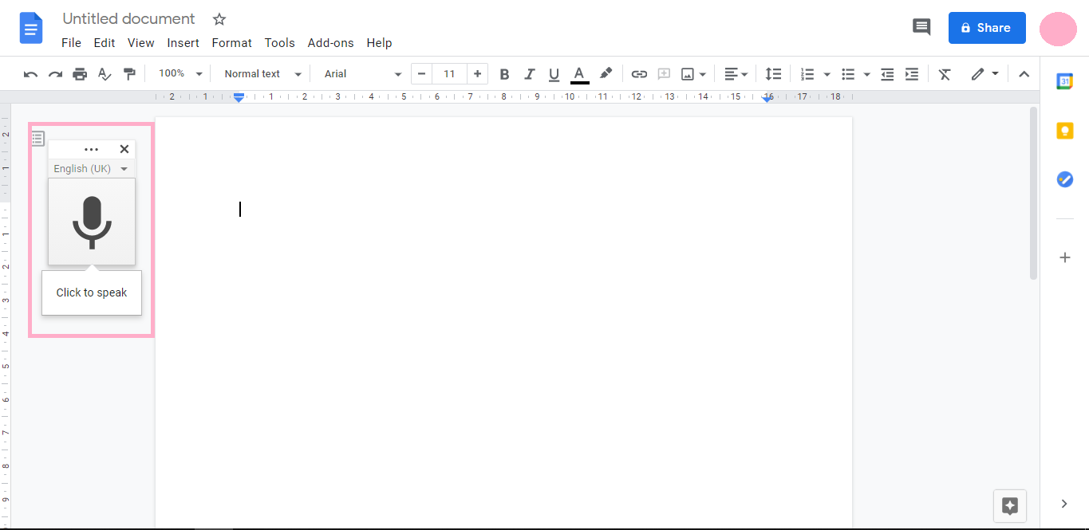The image size is (1089, 530).
Task: Open the text color picker
Action: 580,74
